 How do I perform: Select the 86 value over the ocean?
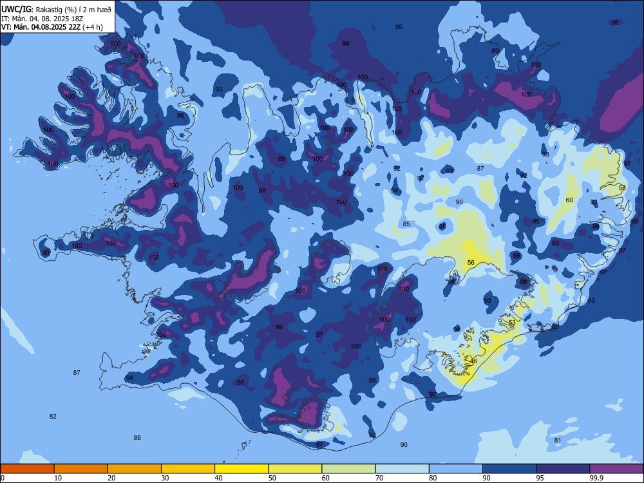click(137, 437)
